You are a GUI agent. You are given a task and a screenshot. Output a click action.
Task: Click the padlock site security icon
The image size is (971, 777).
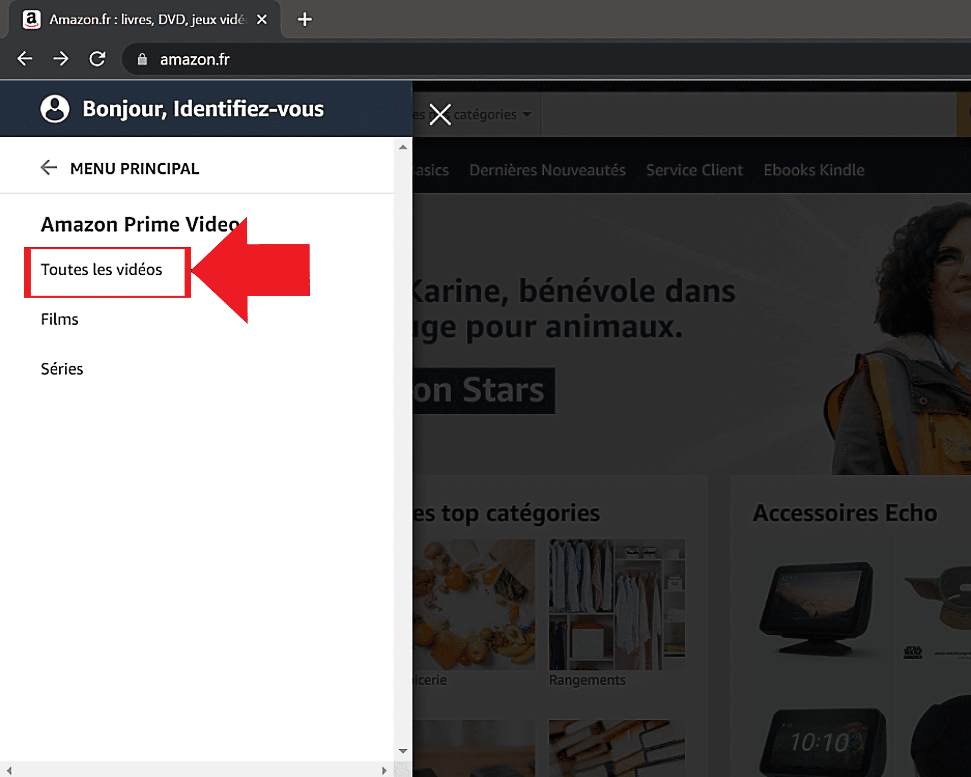tap(142, 59)
